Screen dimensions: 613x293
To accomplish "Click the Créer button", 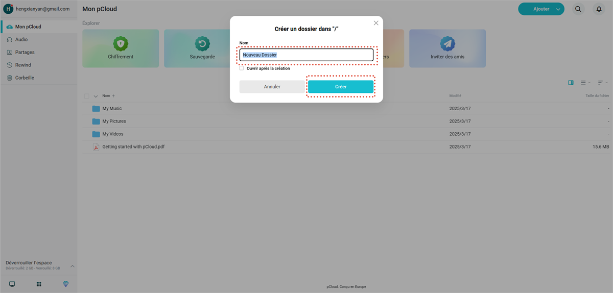I will tap(341, 87).
